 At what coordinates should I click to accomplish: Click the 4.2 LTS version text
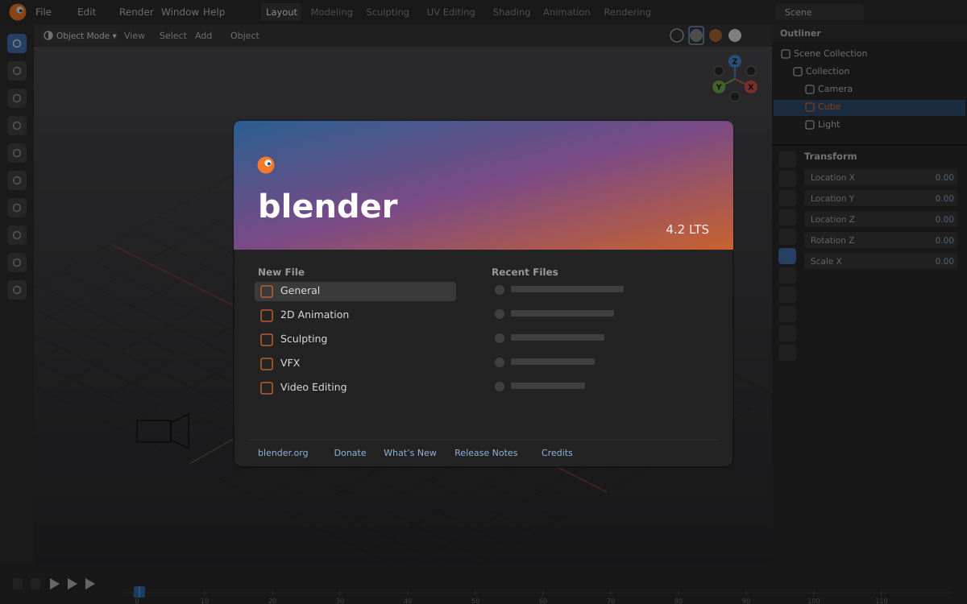point(687,230)
